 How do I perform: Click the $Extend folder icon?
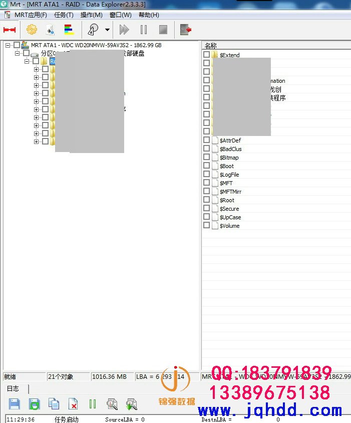tap(214, 55)
